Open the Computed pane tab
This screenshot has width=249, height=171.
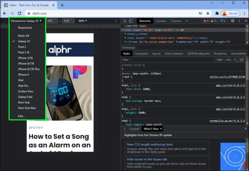pos(141,54)
